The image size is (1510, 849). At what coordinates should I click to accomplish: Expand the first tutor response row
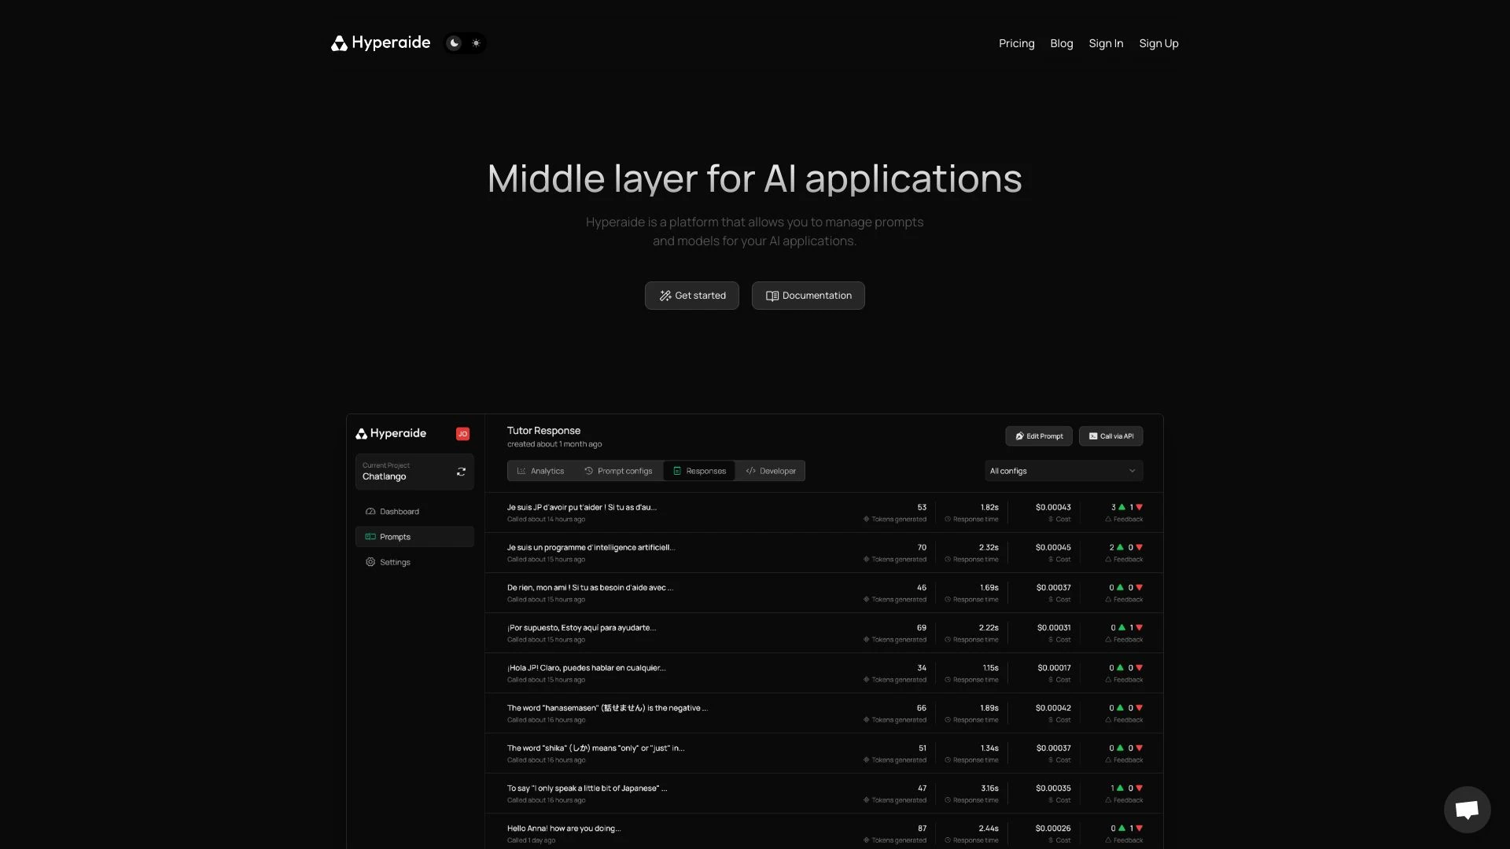tap(708, 512)
